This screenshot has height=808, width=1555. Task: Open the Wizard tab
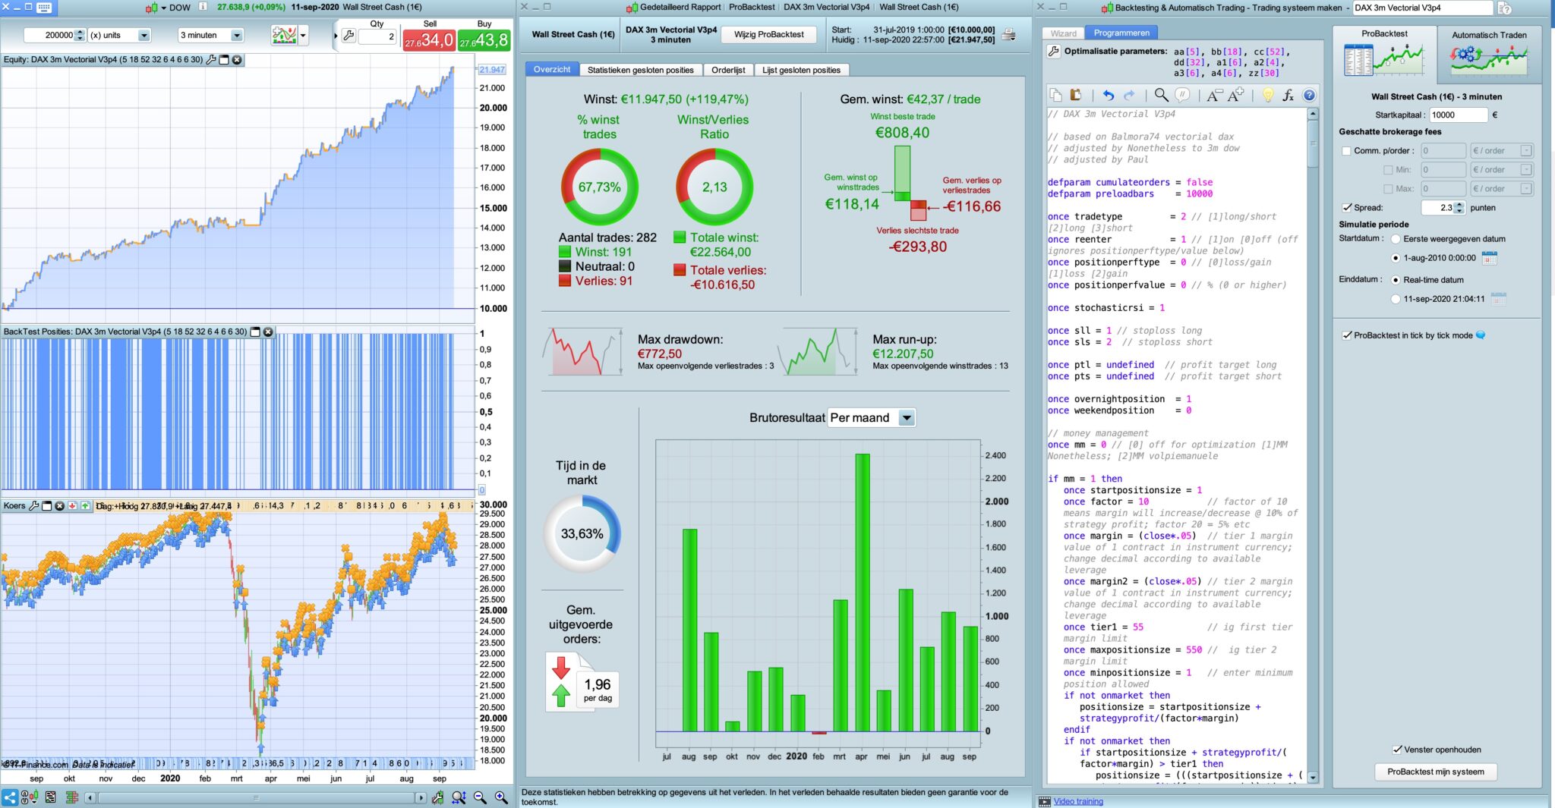[1064, 33]
